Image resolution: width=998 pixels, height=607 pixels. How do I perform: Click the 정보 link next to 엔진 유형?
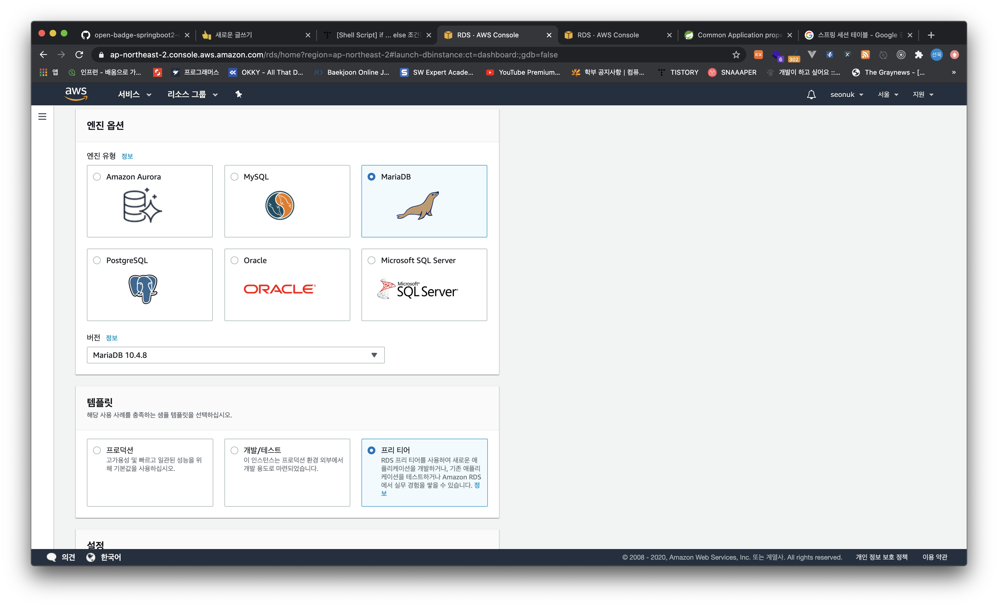tap(127, 157)
